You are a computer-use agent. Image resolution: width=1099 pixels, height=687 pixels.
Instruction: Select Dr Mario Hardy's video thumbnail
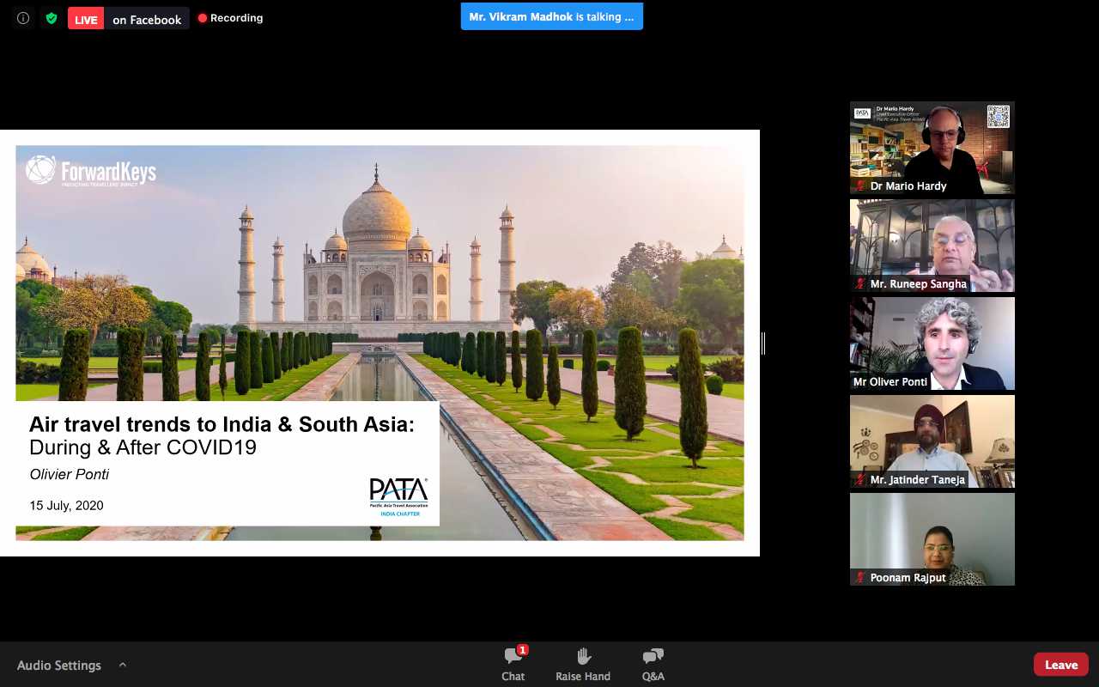tap(932, 148)
